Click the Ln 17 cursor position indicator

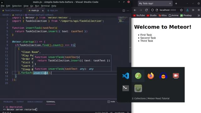coord(101,112)
